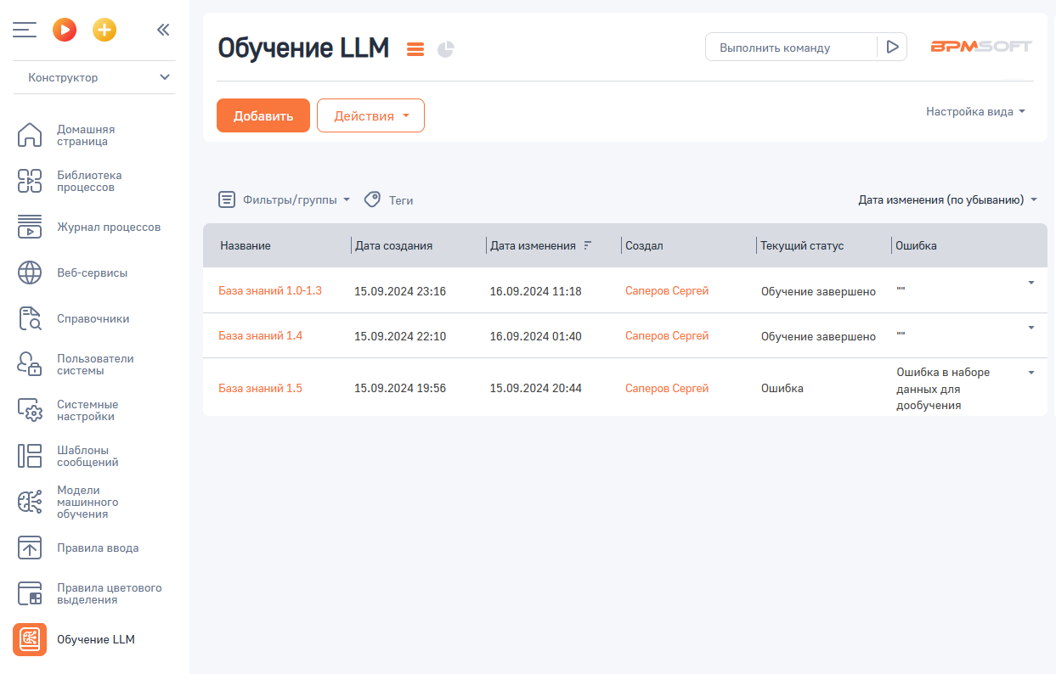This screenshot has height=674, width=1056.
Task: Click the Фильтры/группы list icon
Action: [x=227, y=199]
